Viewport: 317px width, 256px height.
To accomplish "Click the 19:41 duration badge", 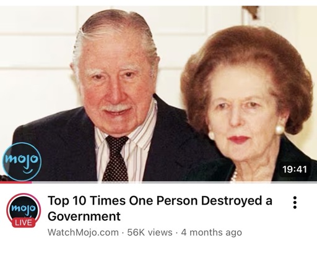I will [x=295, y=169].
